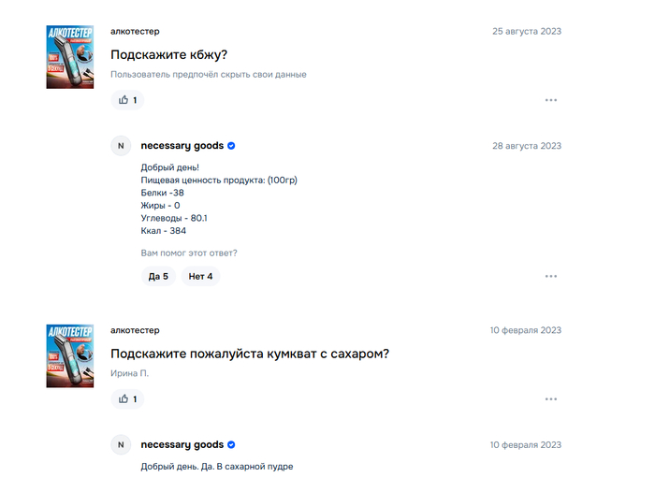Click the second seller avatar N
The height and width of the screenshot is (477, 655).
coord(121,445)
